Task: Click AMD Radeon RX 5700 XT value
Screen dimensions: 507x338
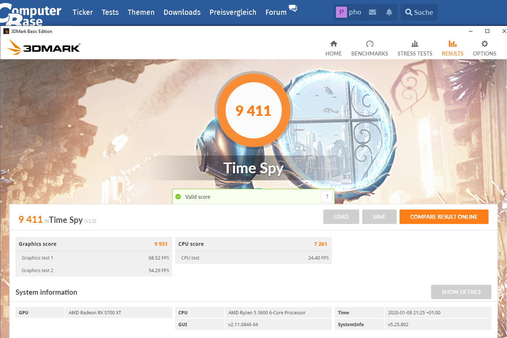Action: click(95, 312)
